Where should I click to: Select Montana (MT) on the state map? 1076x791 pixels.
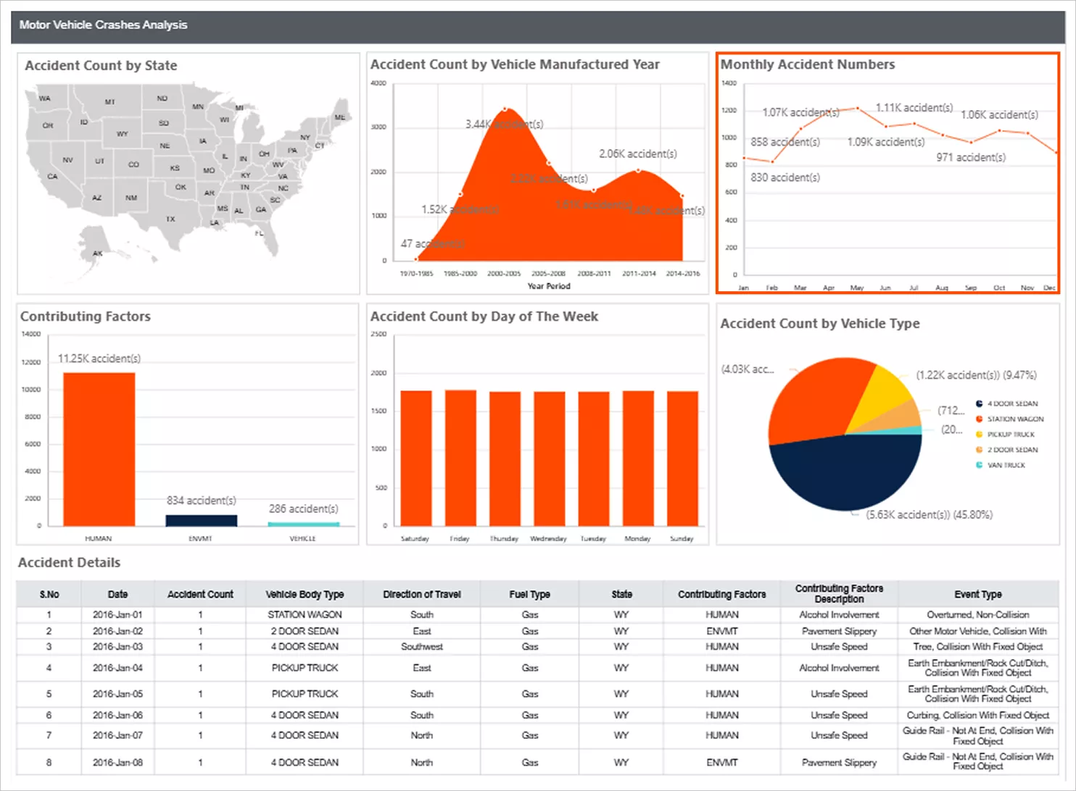(x=109, y=102)
